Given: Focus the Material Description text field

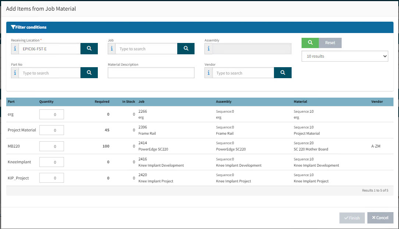Looking at the screenshot, I should [151, 73].
